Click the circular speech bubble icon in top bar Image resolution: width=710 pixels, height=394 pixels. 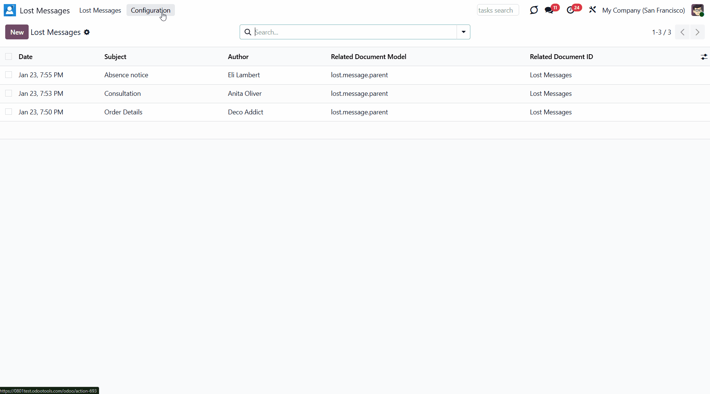point(534,10)
